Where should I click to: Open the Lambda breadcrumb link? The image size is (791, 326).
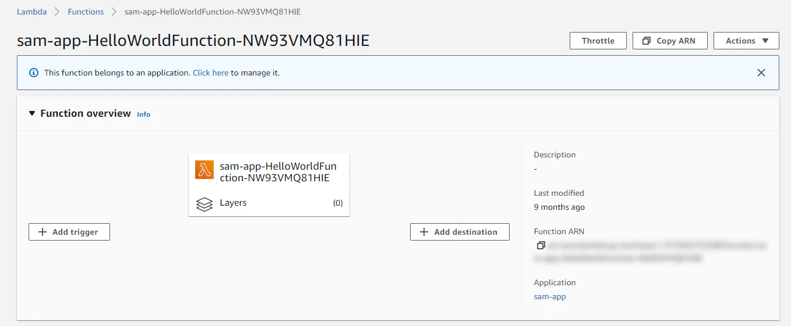tap(31, 12)
